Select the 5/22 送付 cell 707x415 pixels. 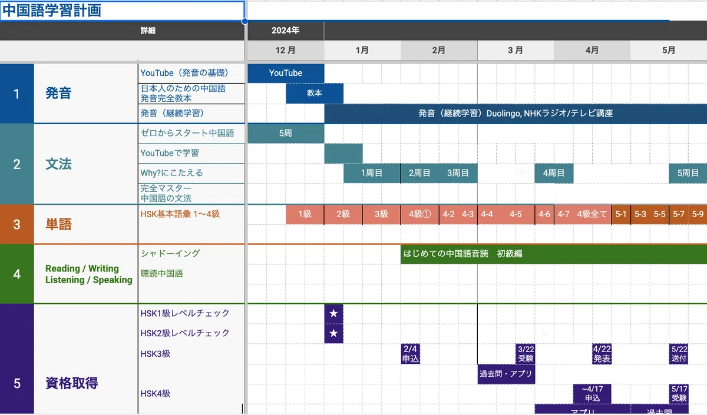point(678,354)
